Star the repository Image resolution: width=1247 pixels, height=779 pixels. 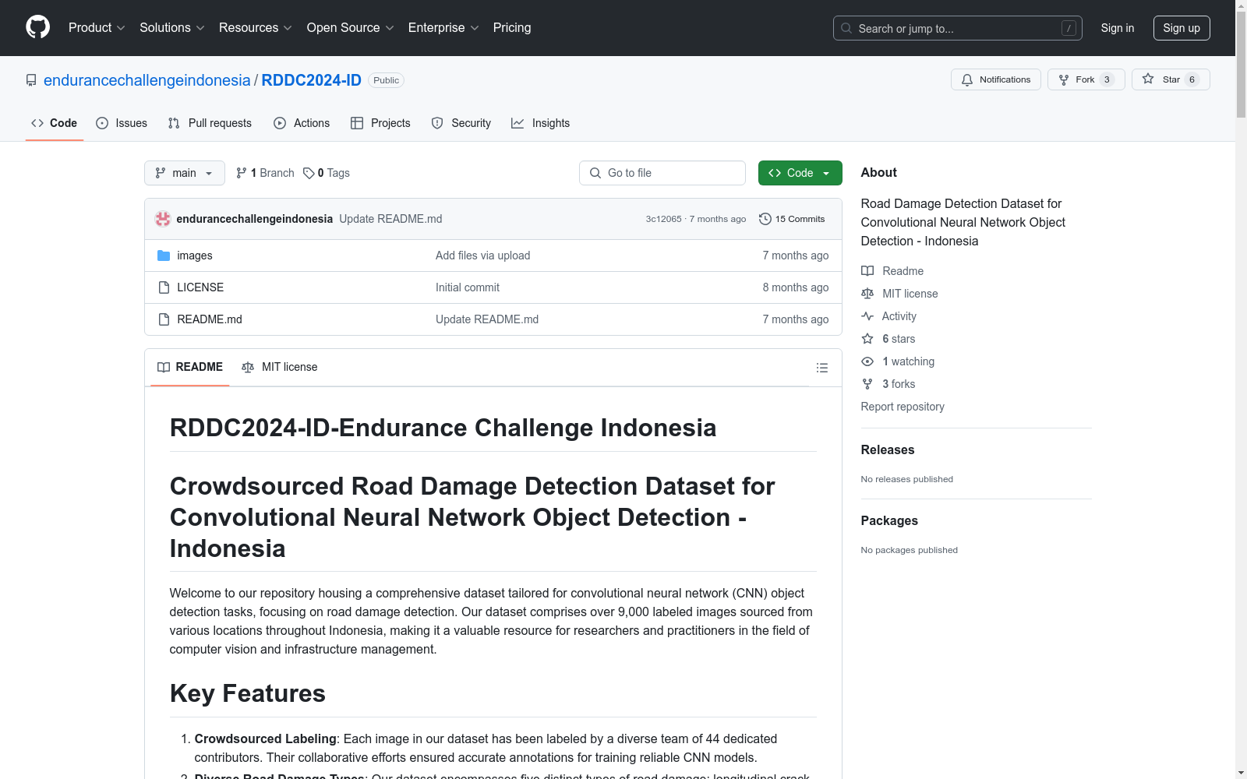coord(1171,79)
